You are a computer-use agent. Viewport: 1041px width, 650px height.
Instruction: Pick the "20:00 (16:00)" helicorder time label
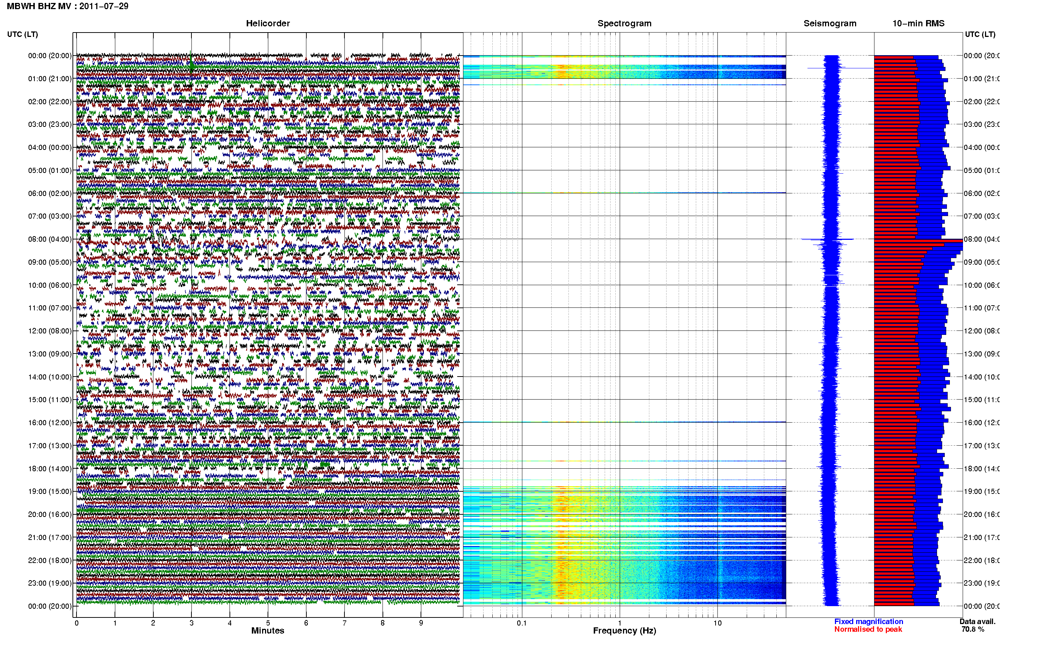(50, 514)
